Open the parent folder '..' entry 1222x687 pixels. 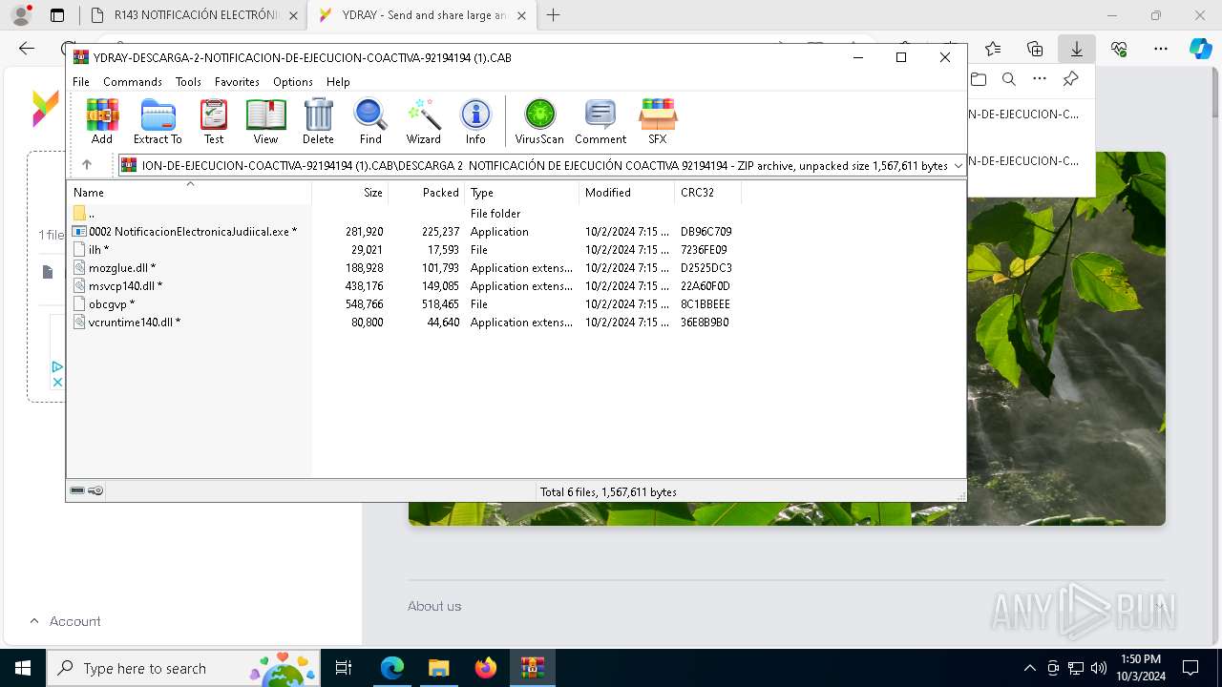point(84,214)
